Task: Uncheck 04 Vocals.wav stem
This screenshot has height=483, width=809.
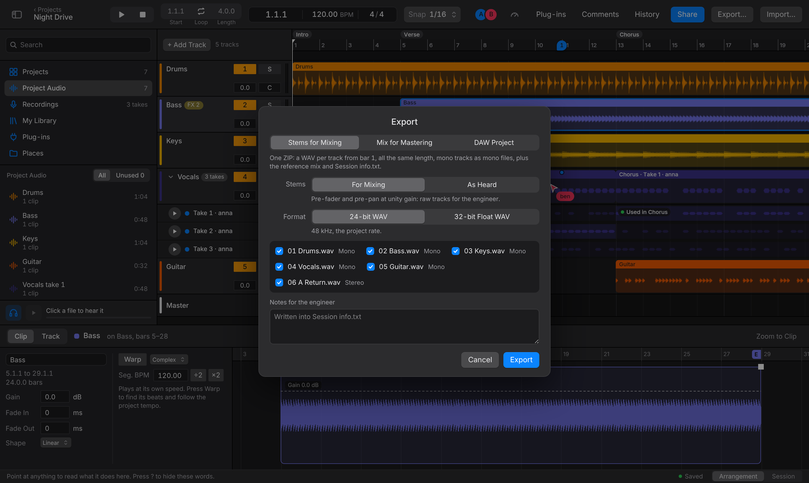Action: coord(279,266)
